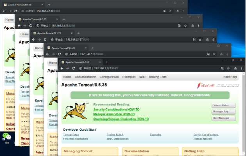Go back in the 8580 window
Image resolution: width=246 pixels, height=156 pixels.
pos(62,69)
